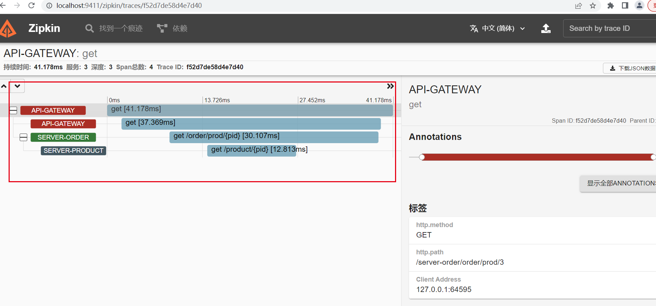Click the annotation timeline start marker
The height and width of the screenshot is (306, 656).
pyautogui.click(x=422, y=157)
